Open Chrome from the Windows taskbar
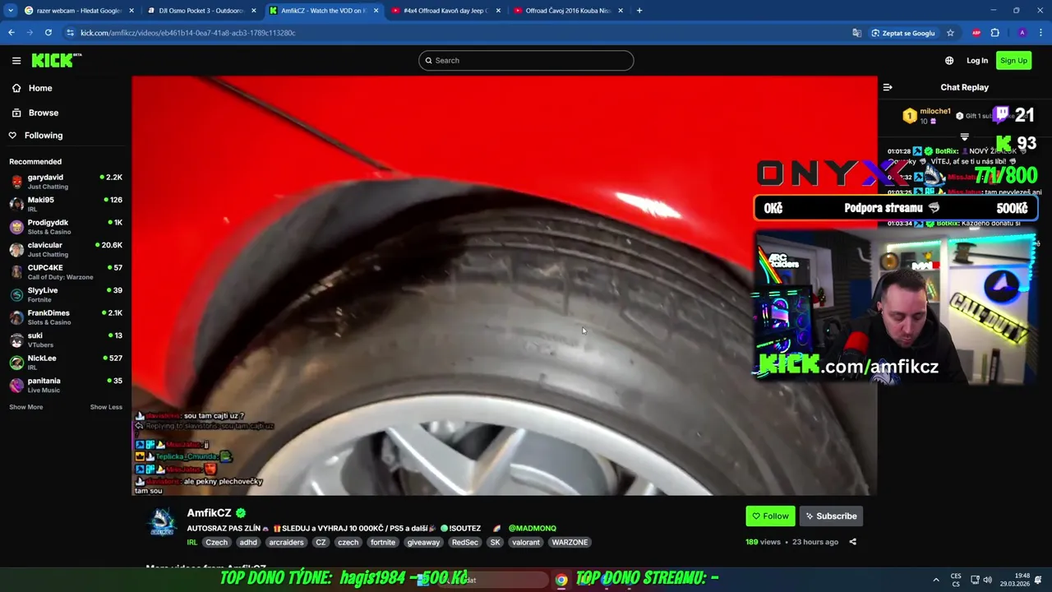This screenshot has width=1052, height=592. [x=561, y=580]
